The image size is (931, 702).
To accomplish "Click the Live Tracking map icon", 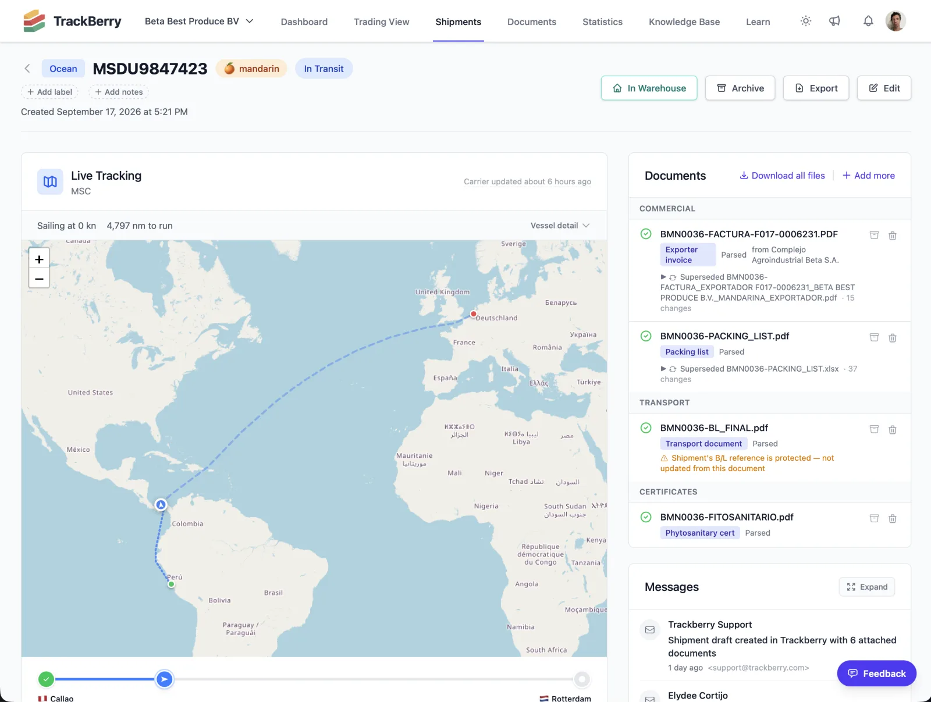I will 51,181.
